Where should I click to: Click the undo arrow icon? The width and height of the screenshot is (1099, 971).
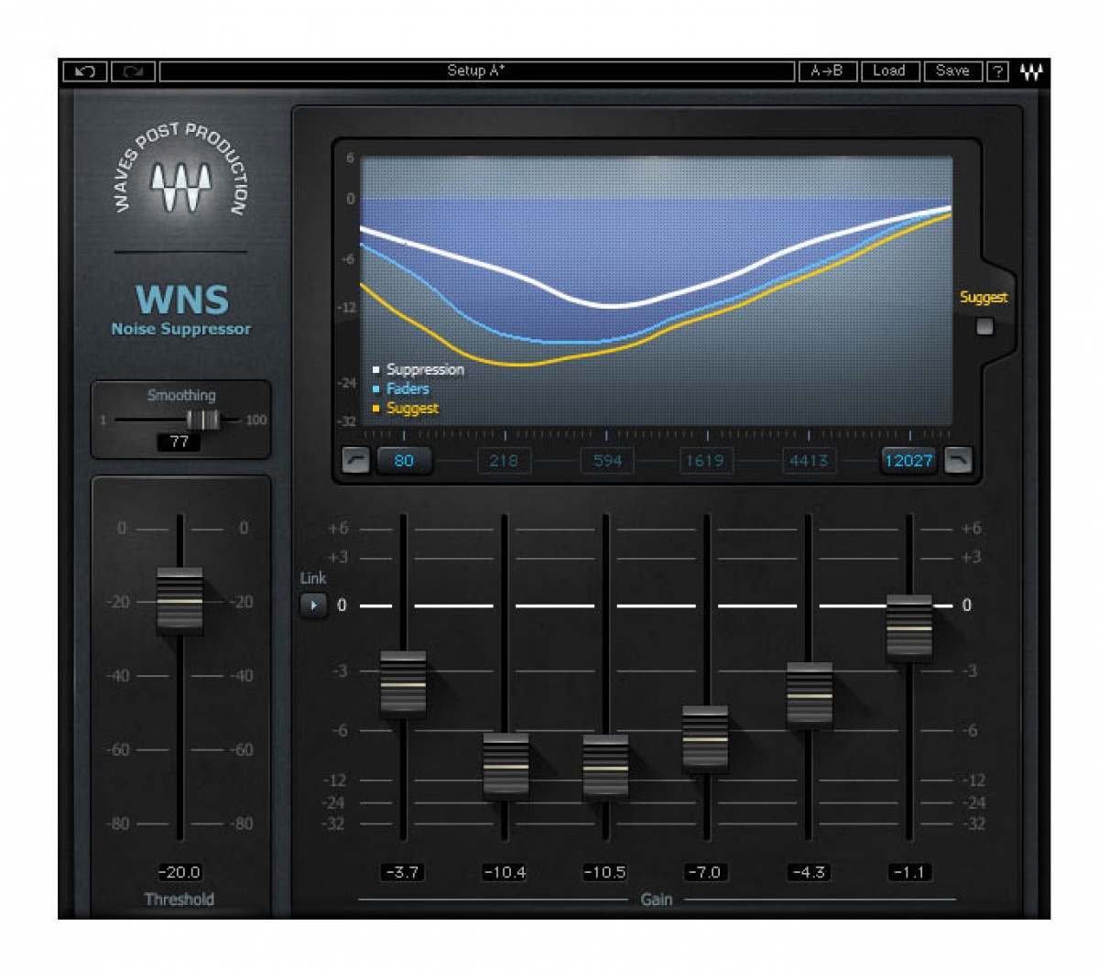pyautogui.click(x=85, y=71)
